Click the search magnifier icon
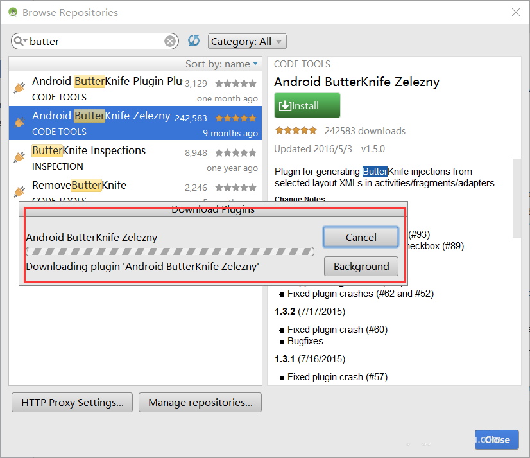Viewport: 530px width, 458px height. (x=19, y=41)
